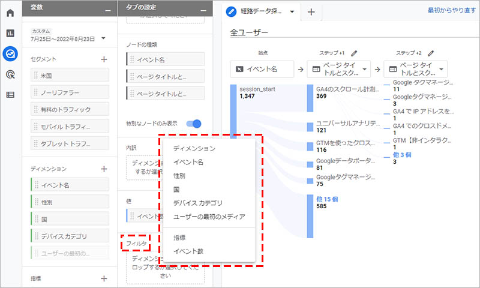
Task: Choose イベント数 in the popup menu
Action: pyautogui.click(x=188, y=251)
